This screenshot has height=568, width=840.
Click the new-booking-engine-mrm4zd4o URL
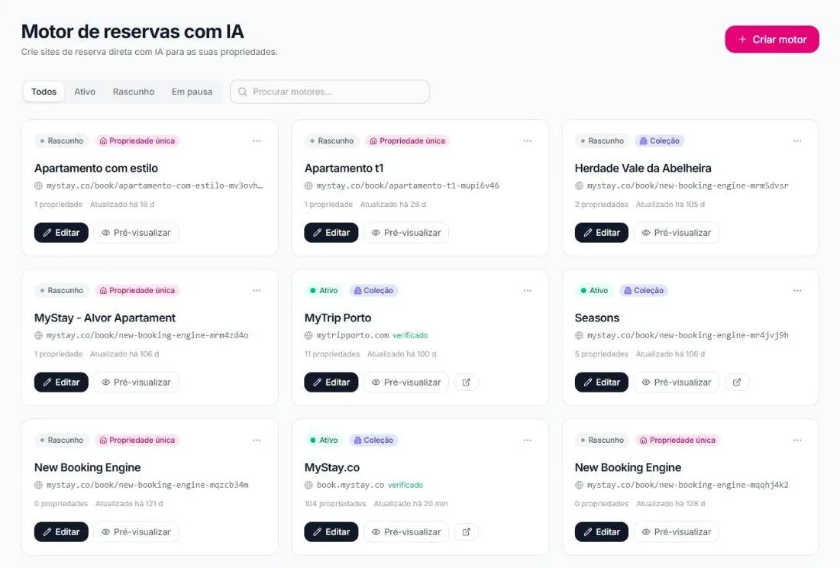(x=147, y=336)
